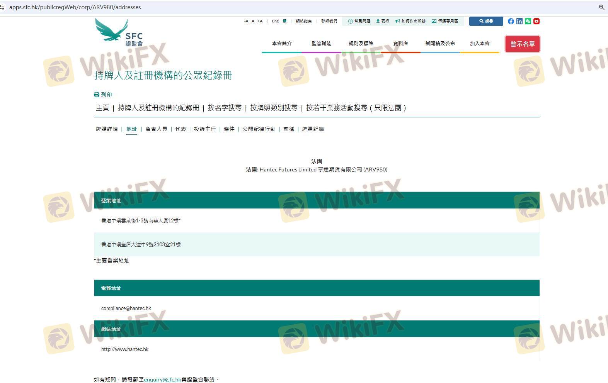Open 持牌人及註冊機構的紀錄冊 link

(x=158, y=108)
